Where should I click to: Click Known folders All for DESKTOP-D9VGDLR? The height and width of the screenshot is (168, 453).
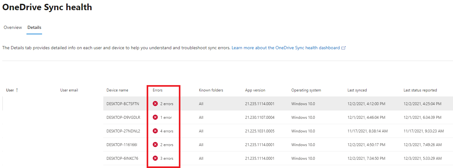tap(201, 118)
